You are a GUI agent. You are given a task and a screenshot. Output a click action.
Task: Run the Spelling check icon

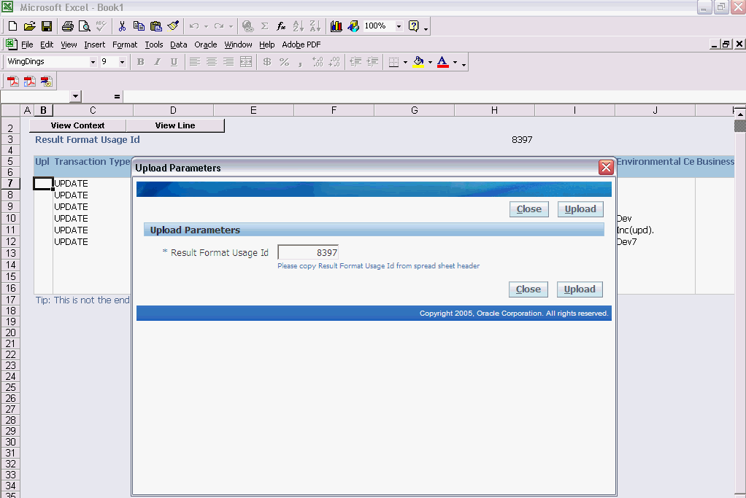pos(101,26)
